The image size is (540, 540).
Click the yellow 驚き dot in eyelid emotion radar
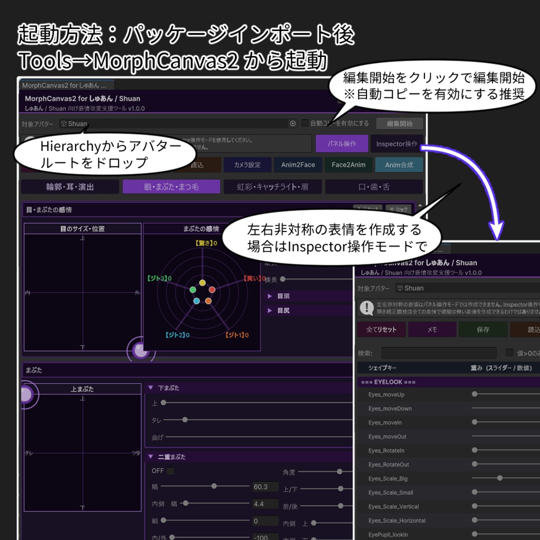click(202, 283)
